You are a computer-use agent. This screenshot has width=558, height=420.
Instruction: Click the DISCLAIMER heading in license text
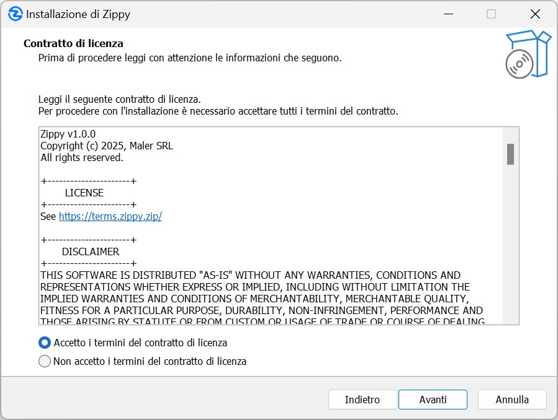[90, 252]
